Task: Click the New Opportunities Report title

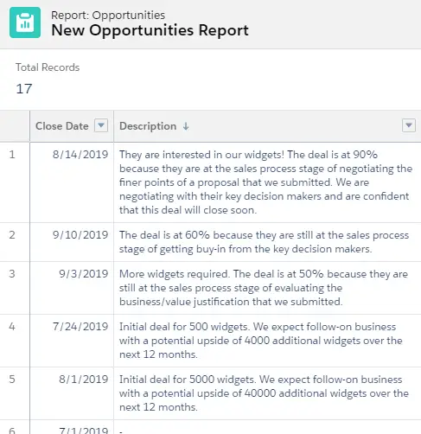Action: [150, 30]
